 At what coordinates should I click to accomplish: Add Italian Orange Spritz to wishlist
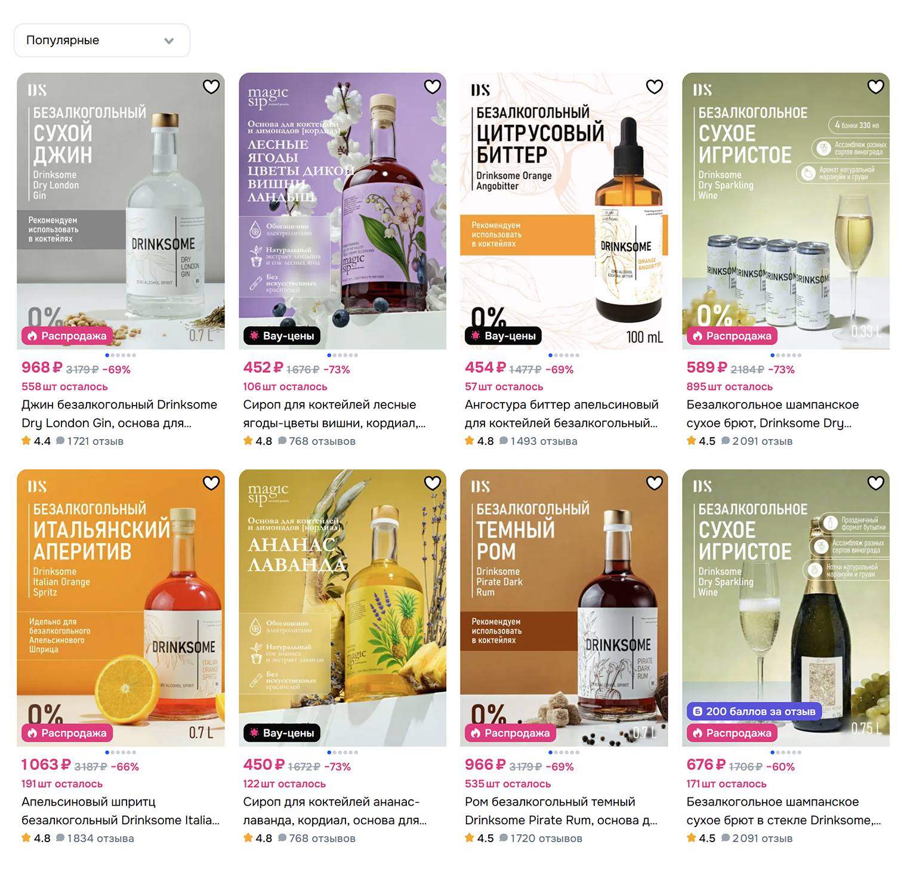(x=211, y=483)
